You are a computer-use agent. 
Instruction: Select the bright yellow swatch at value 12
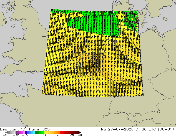(45, 132)
